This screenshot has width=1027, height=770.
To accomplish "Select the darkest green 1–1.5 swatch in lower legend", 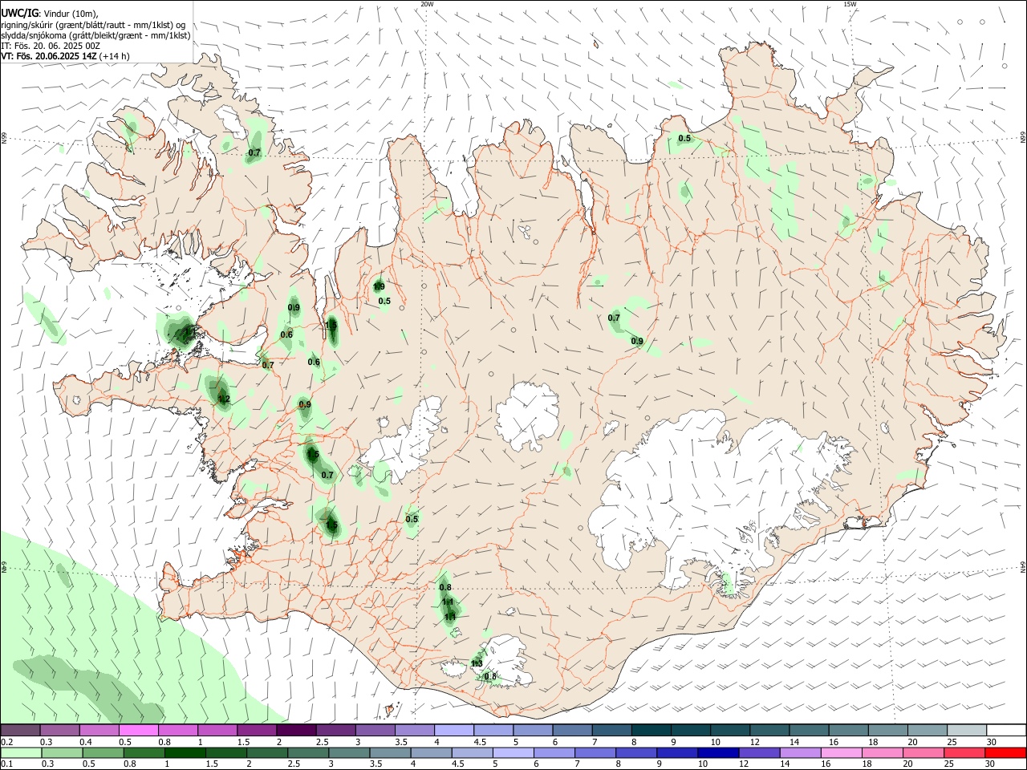I will pos(185,752).
